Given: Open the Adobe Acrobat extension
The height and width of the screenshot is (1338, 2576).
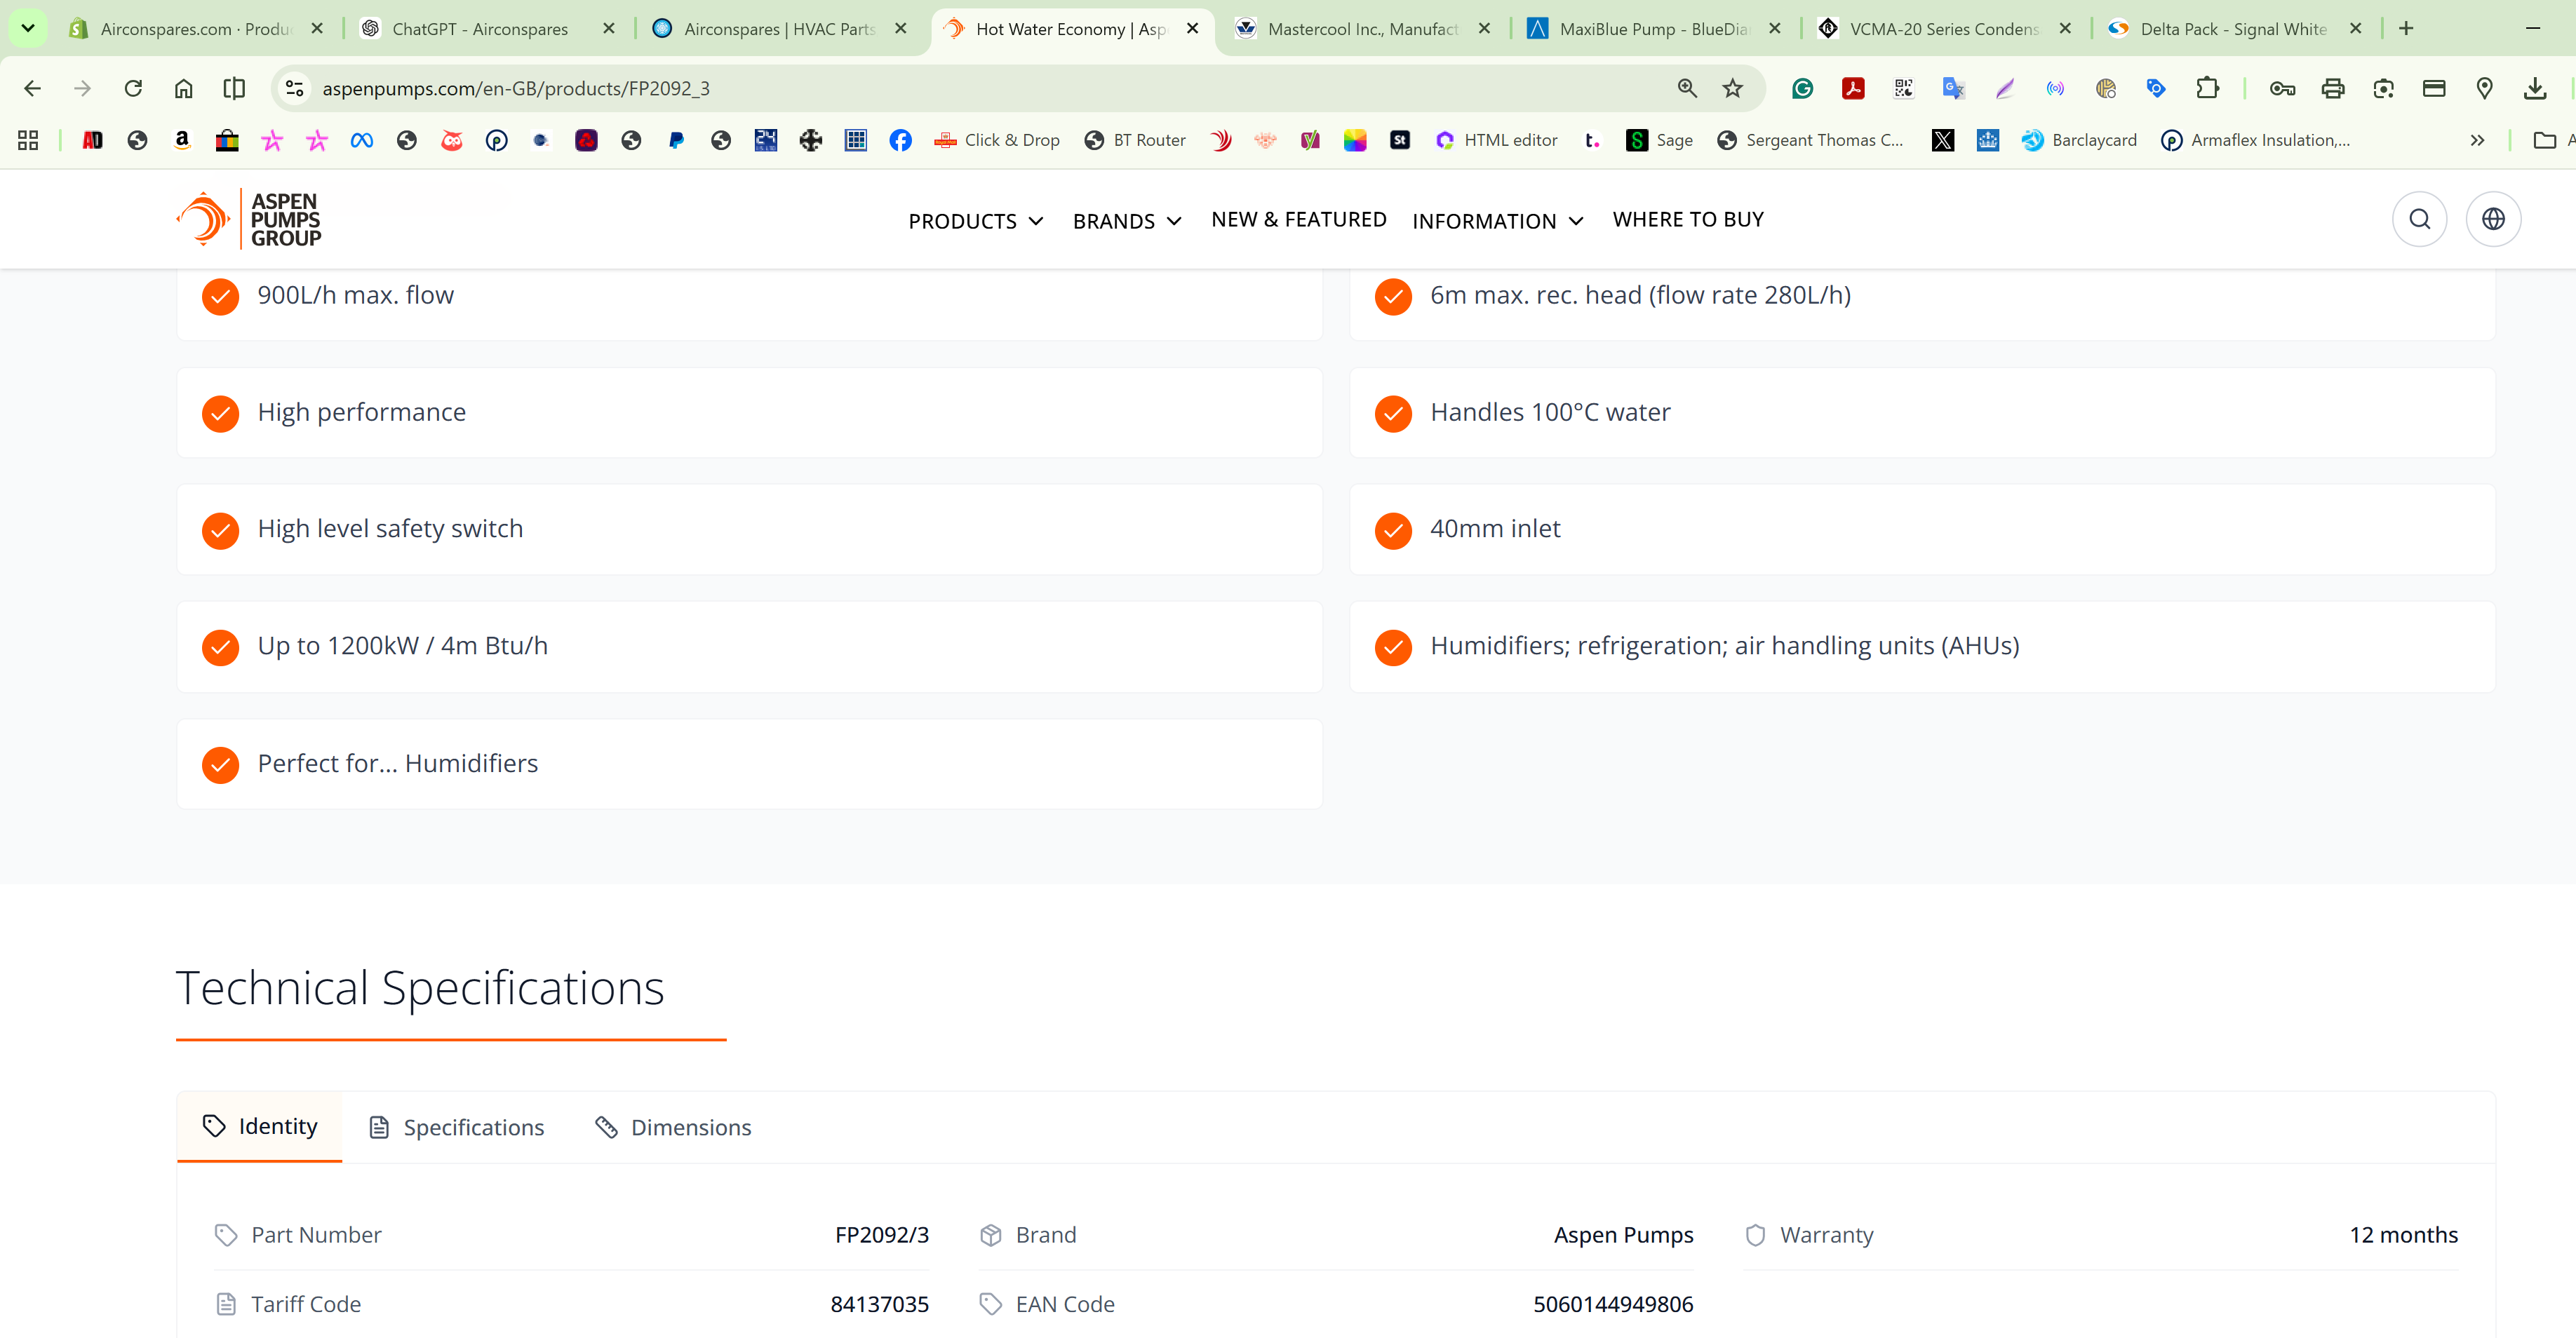Looking at the screenshot, I should 1853,89.
